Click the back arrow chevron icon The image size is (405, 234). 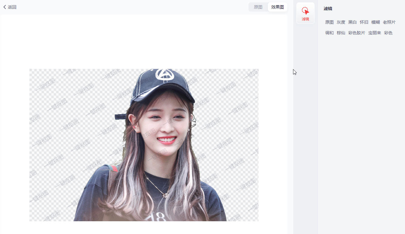tap(5, 7)
